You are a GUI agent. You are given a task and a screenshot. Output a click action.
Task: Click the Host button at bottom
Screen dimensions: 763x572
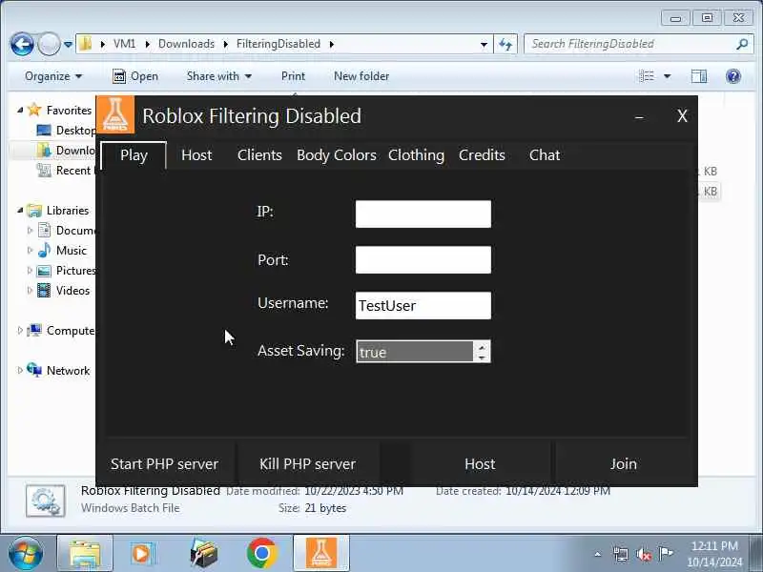pyautogui.click(x=480, y=464)
